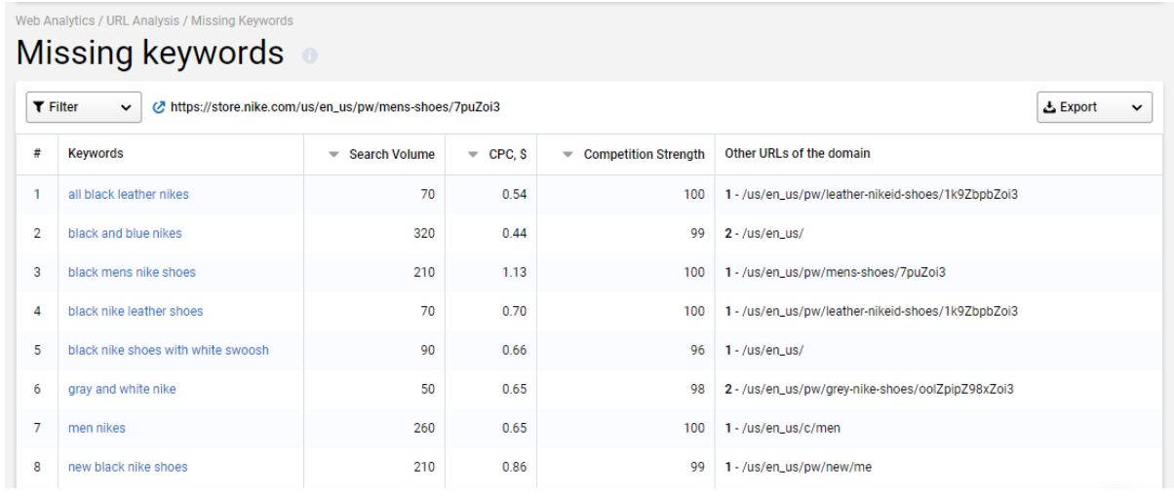Click search volume 320 value
The image size is (1174, 496).
[425, 233]
